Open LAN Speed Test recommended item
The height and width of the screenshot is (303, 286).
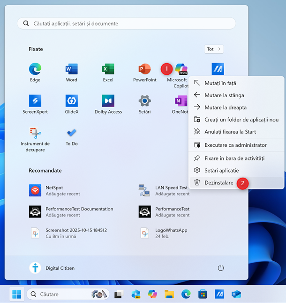pyautogui.click(x=164, y=190)
